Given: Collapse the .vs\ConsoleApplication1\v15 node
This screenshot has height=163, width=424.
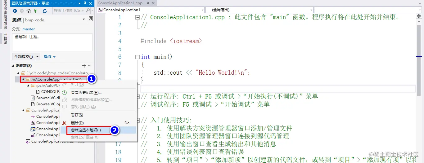Looking at the screenshot, I should click(x=23, y=79).
